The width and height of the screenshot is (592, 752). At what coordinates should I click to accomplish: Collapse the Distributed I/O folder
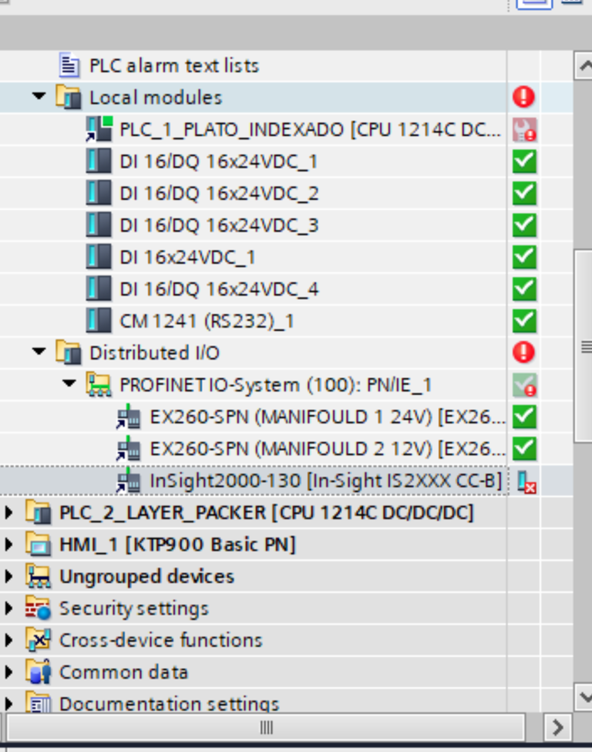coord(39,351)
